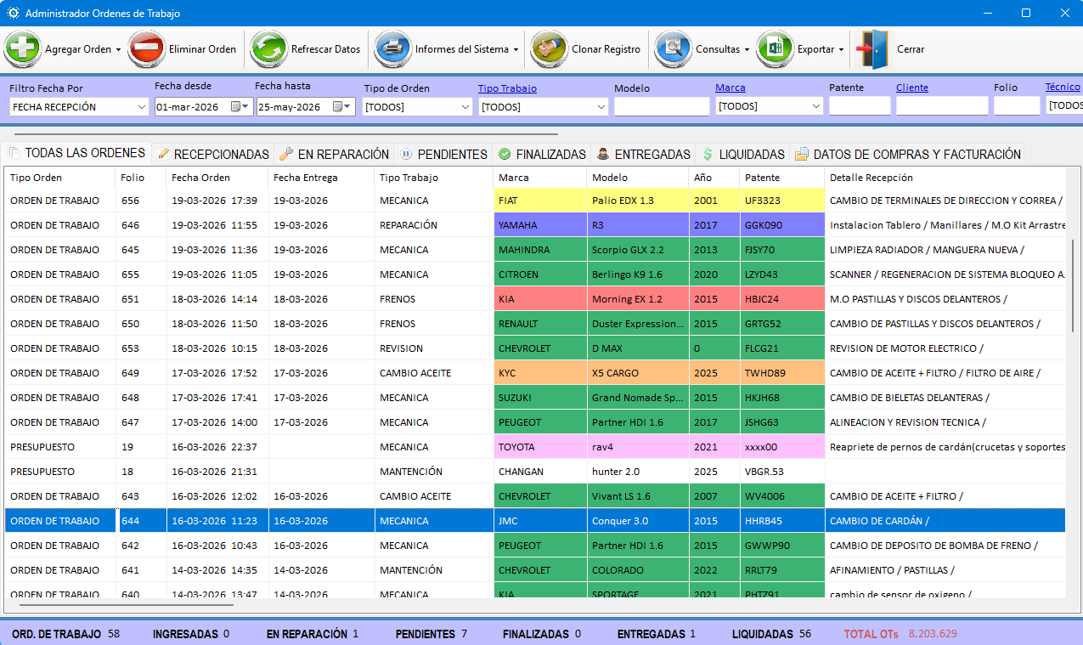Click the Folio filter input field

(1017, 105)
